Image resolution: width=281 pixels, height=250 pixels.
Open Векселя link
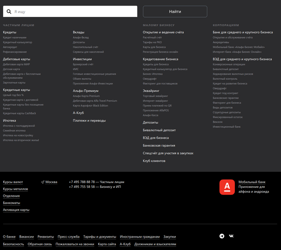218,122
